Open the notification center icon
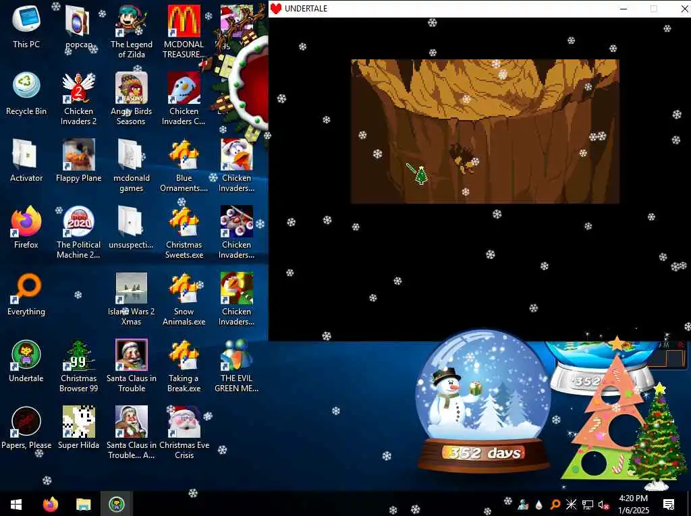This screenshot has width=691, height=516. 669,505
